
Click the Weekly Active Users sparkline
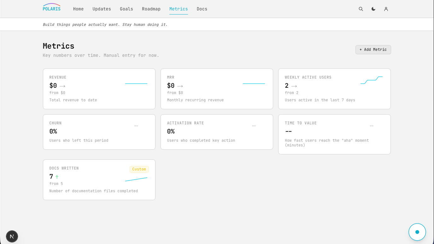pyautogui.click(x=372, y=80)
